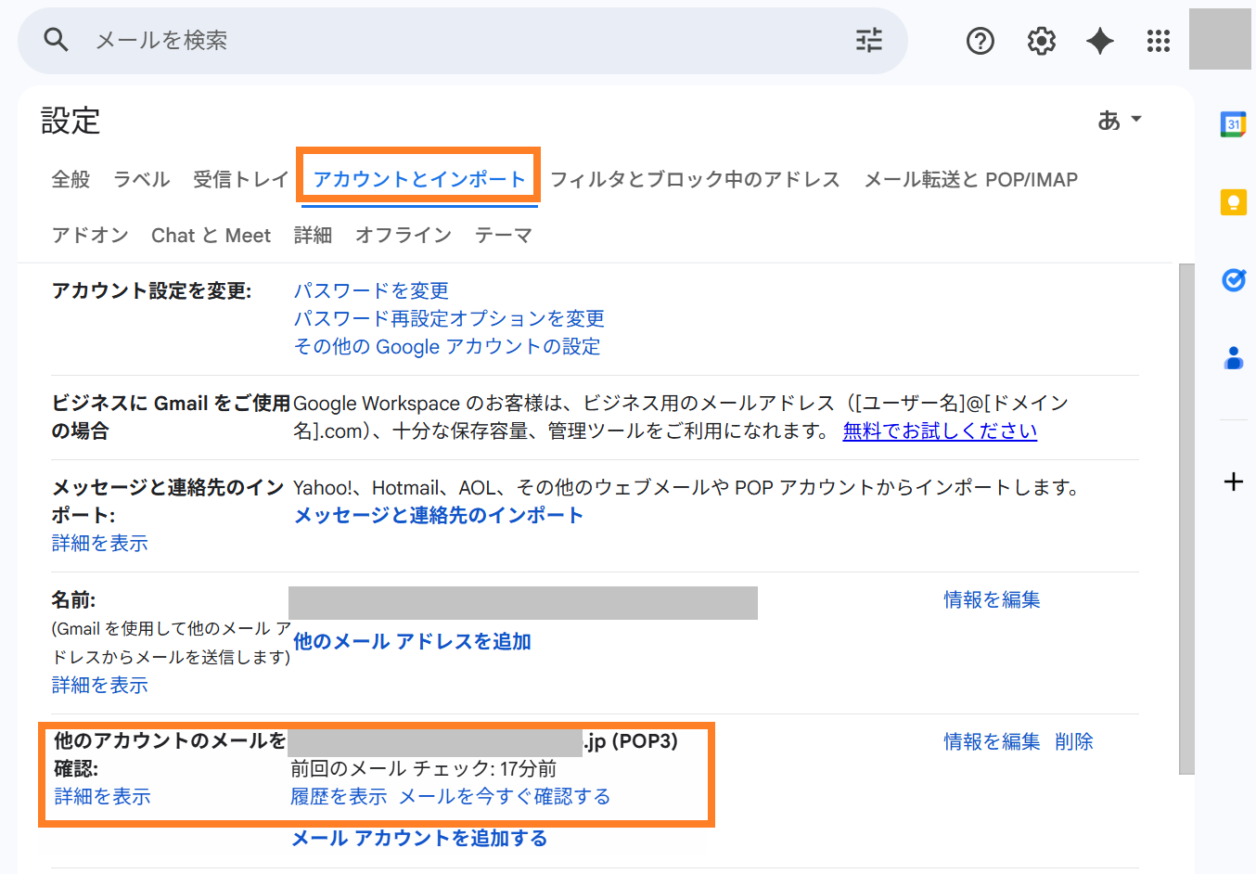This screenshot has width=1256, height=874.
Task: Click メッセージと連絡先のインポート link
Action: (438, 515)
